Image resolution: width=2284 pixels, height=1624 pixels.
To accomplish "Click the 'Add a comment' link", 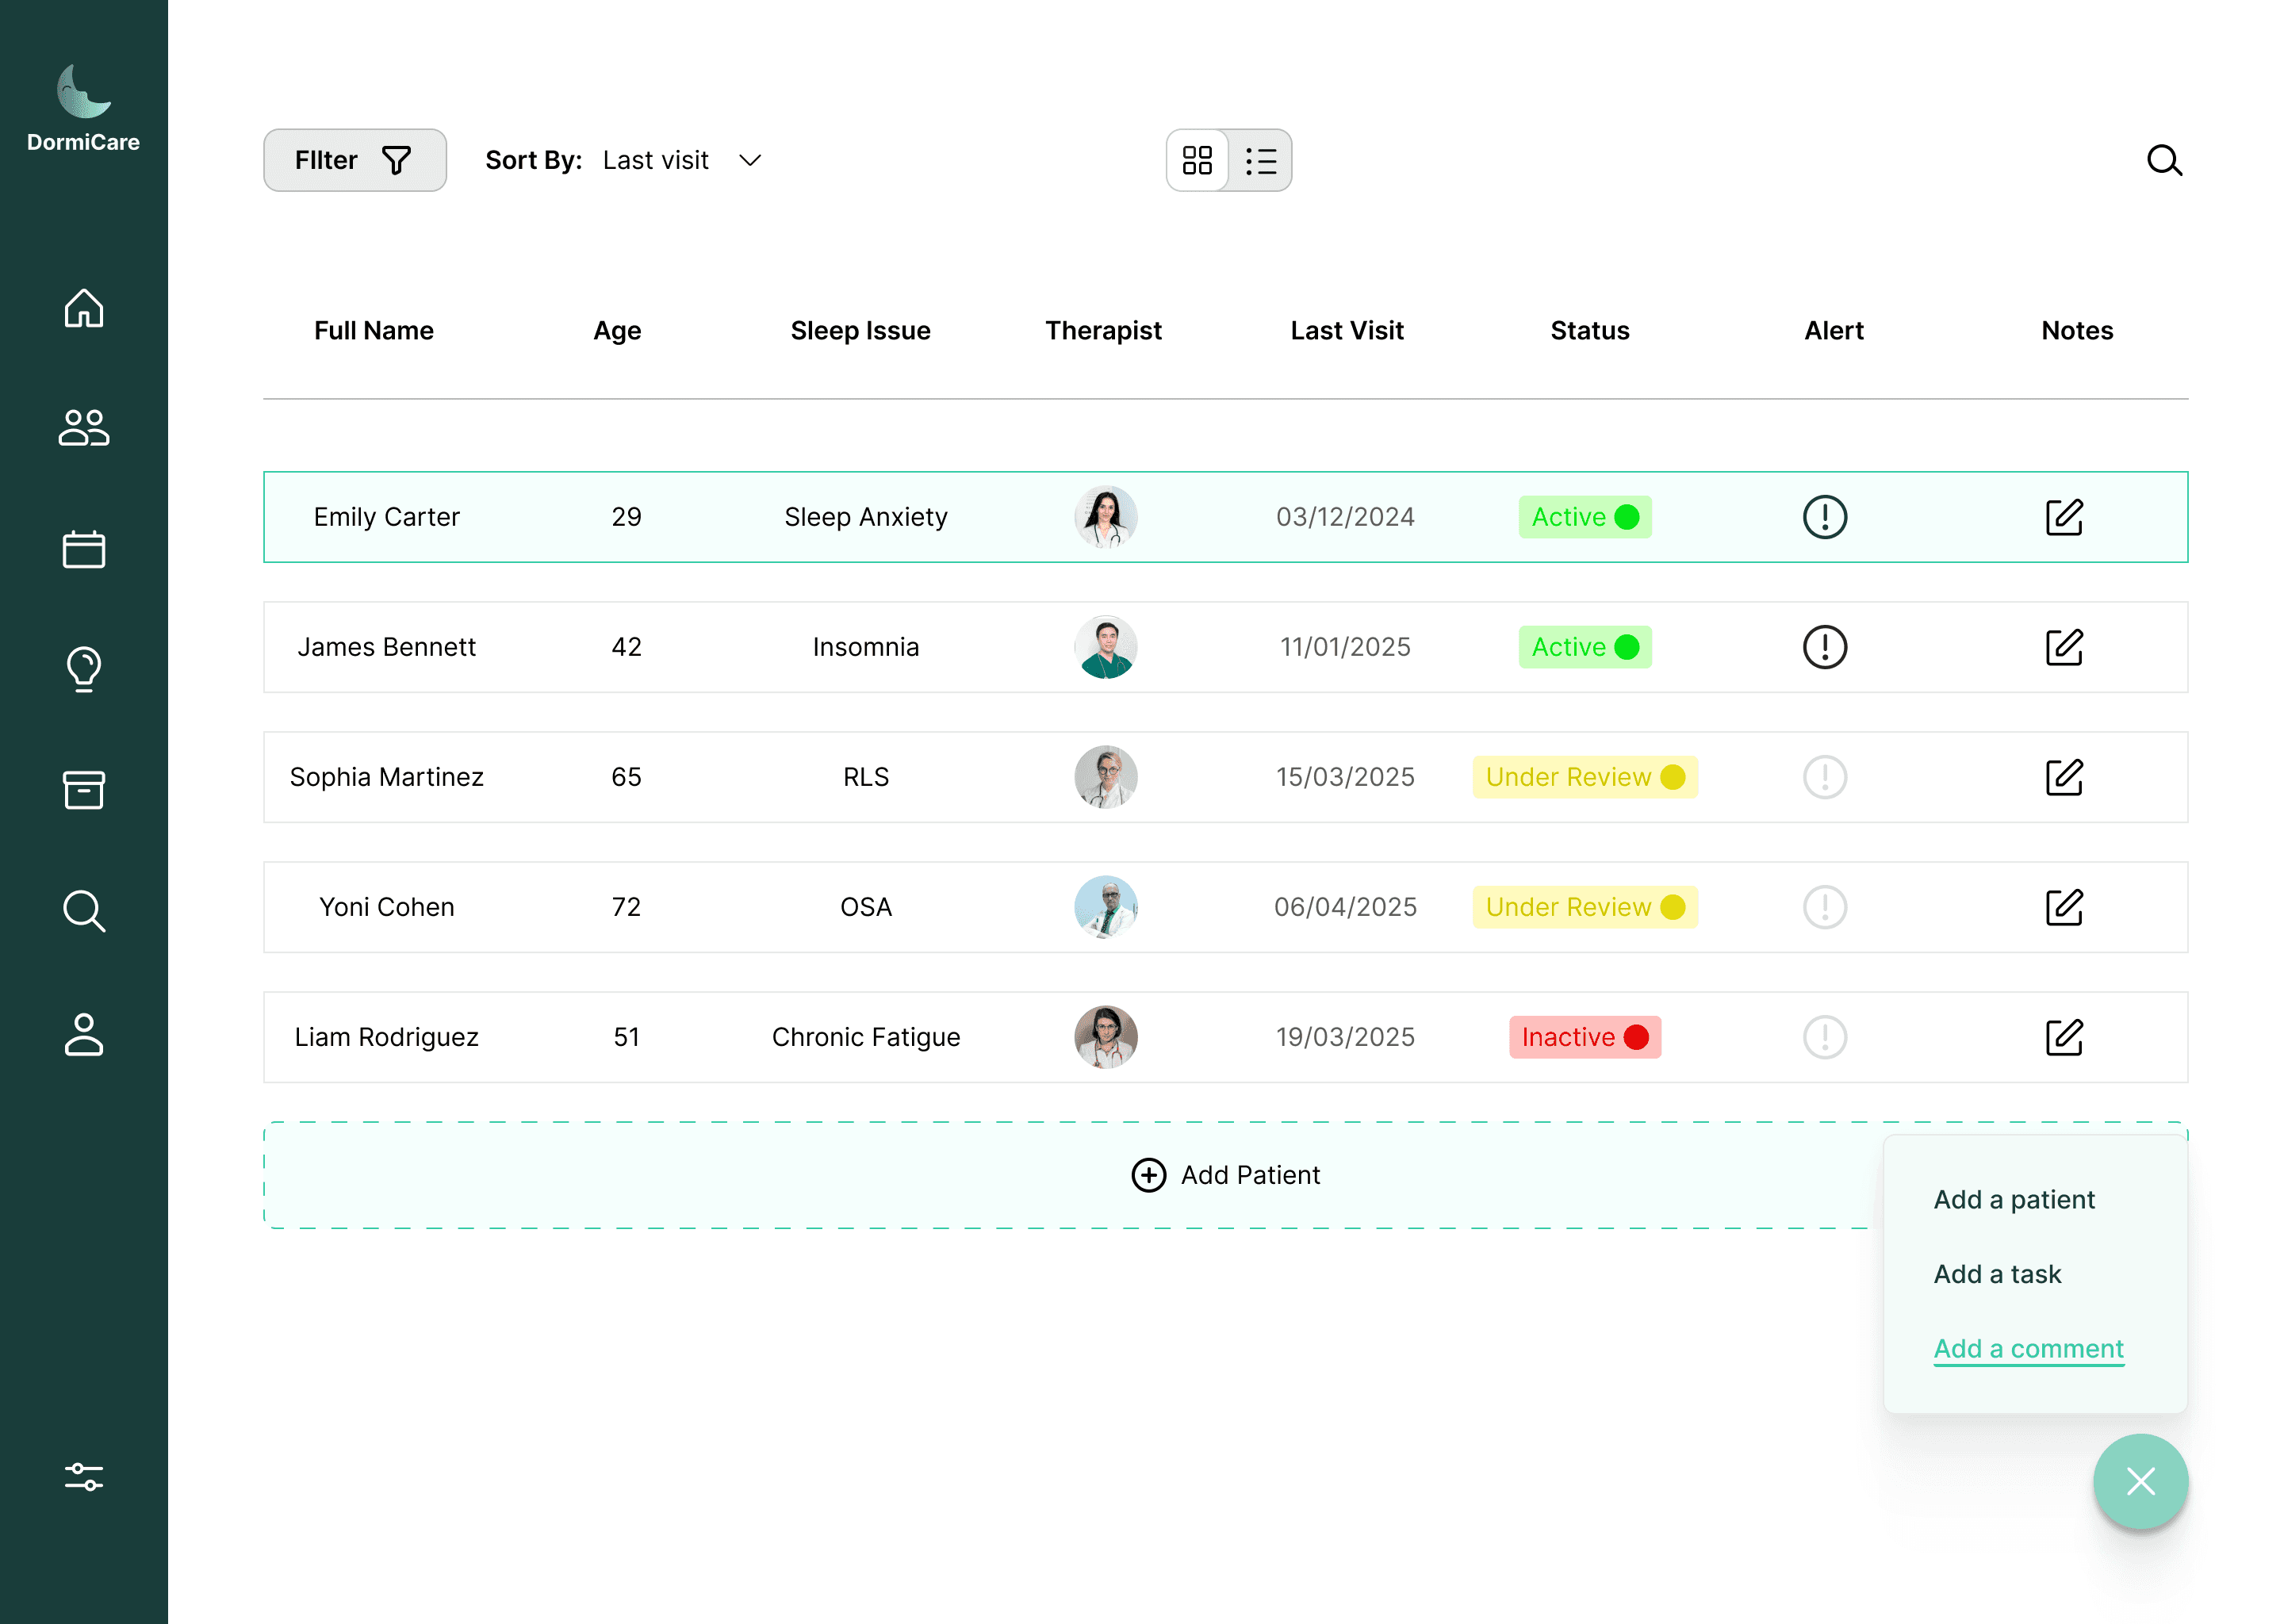I will tap(2028, 1348).
